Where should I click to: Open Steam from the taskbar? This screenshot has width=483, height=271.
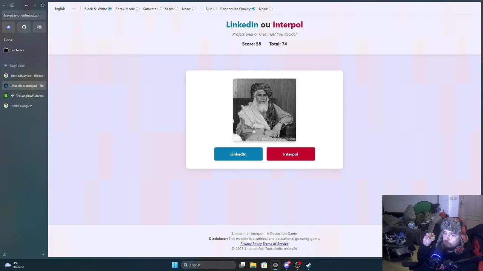(308, 265)
